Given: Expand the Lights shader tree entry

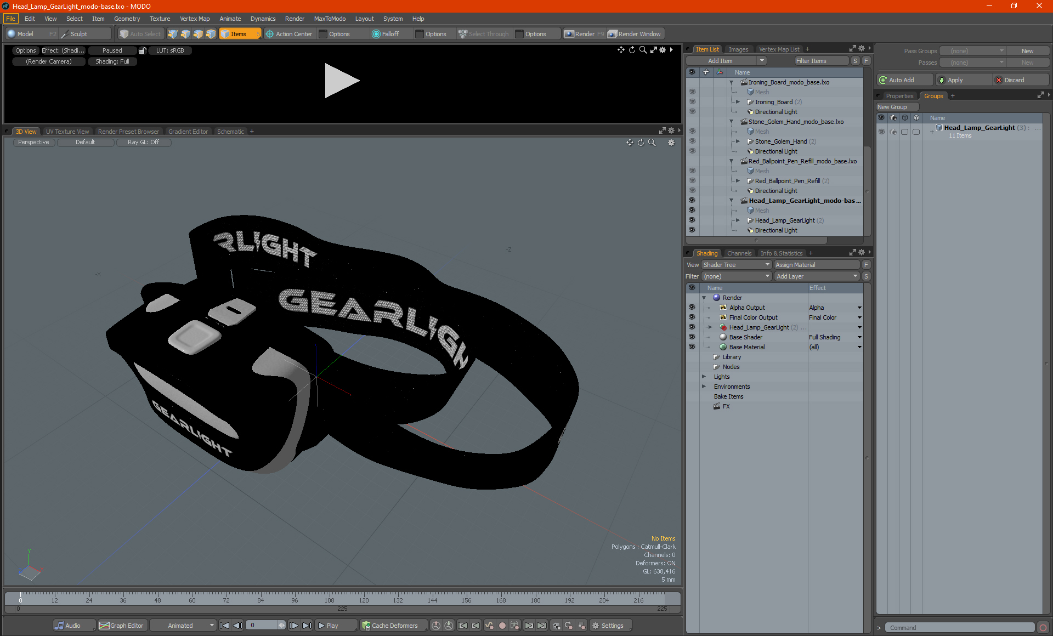Looking at the screenshot, I should [704, 377].
